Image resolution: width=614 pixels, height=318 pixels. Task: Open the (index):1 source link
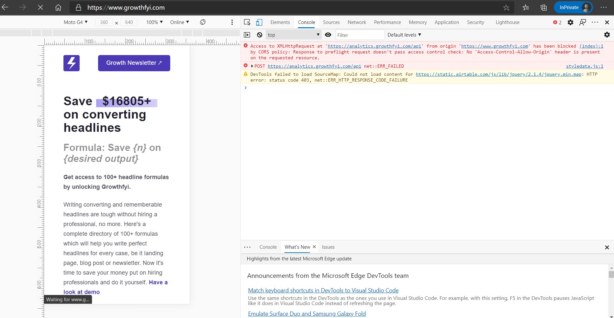coord(591,46)
